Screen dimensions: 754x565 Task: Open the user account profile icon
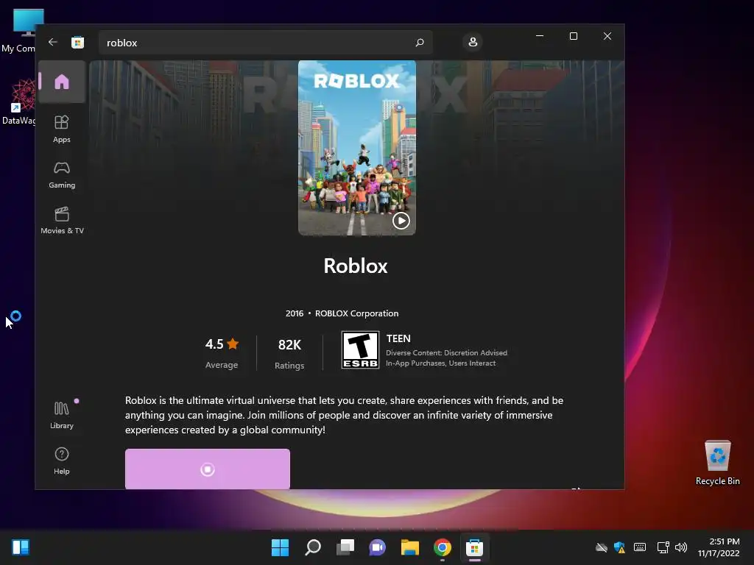pyautogui.click(x=473, y=42)
